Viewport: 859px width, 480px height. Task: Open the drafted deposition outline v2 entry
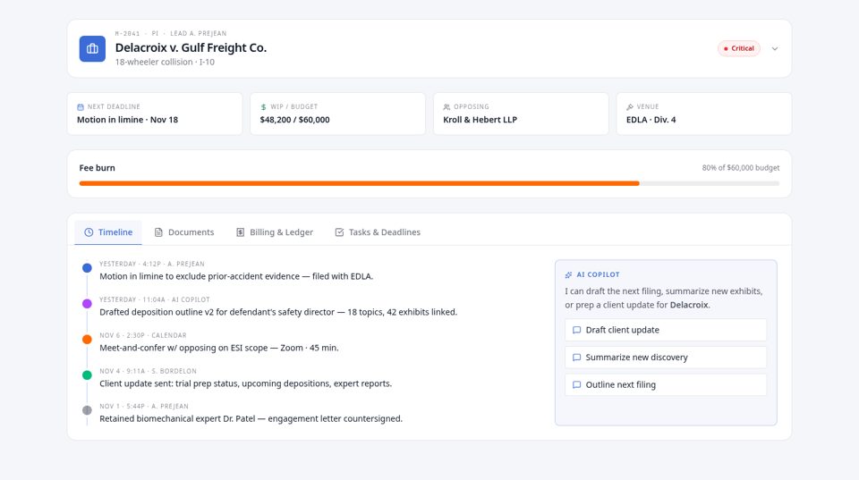[277, 312]
